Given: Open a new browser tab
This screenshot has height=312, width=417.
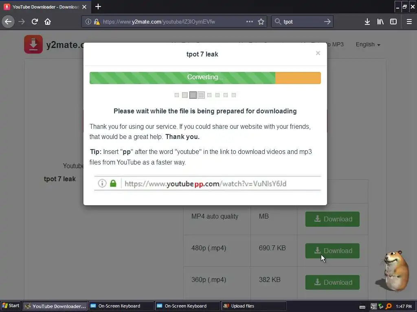Looking at the screenshot, I should click(98, 6).
